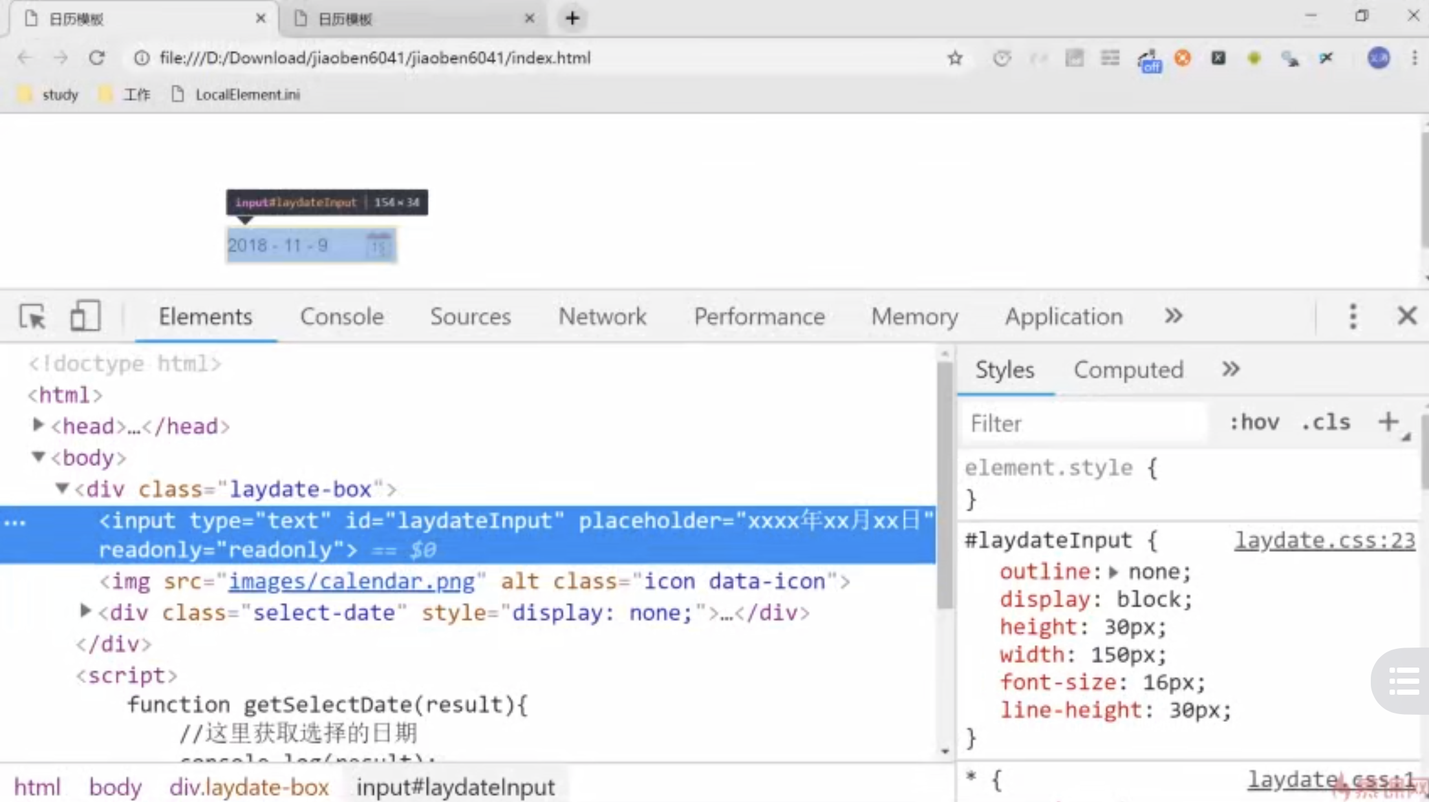Open DevTools three-dot customize menu

[1353, 316]
